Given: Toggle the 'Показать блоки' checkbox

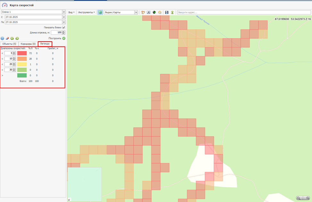Looking at the screenshot, I should 64,27.
